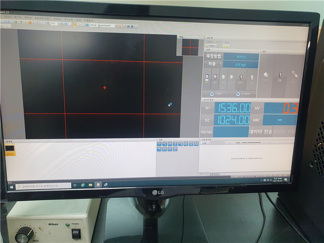This screenshot has height=243, width=324.
Task: Open the notification center in system tray
Action: (x=286, y=180)
